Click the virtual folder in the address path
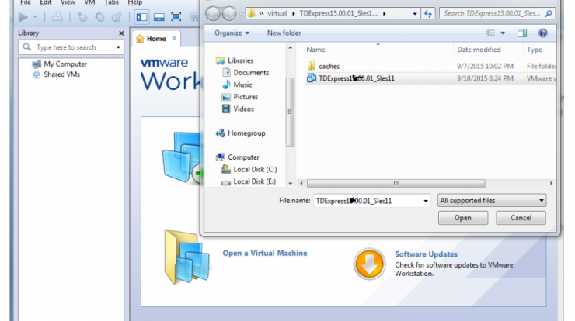The height and width of the screenshot is (321, 575). (277, 13)
